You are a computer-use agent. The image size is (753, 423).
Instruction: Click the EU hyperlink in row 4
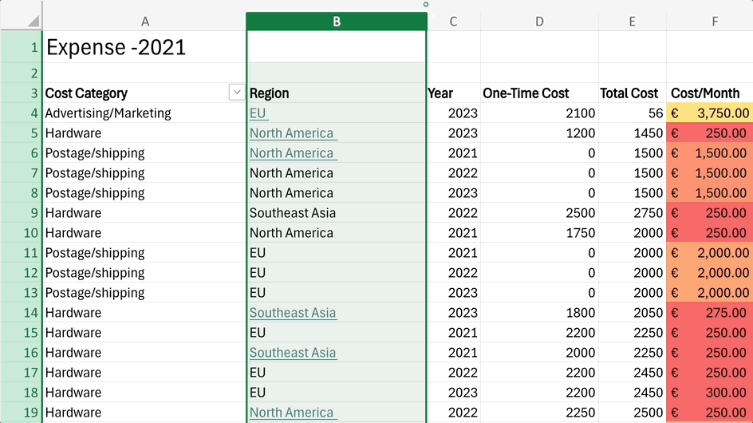tap(258, 113)
